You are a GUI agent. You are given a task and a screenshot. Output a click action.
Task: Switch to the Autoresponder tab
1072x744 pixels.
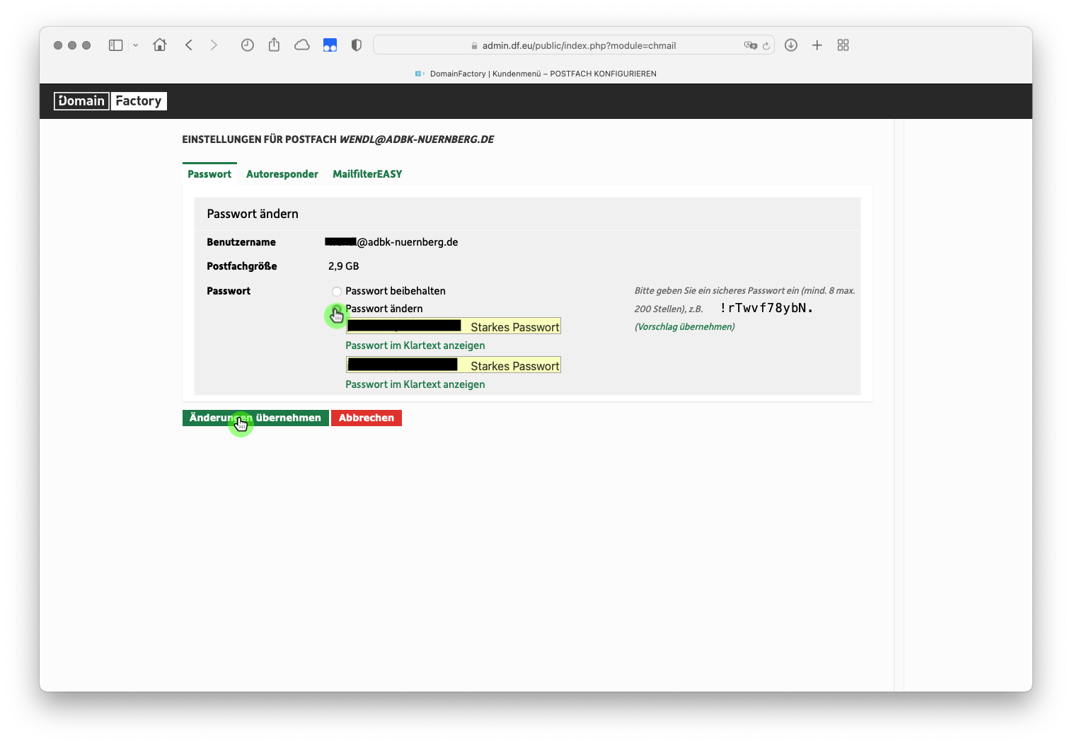pos(282,174)
